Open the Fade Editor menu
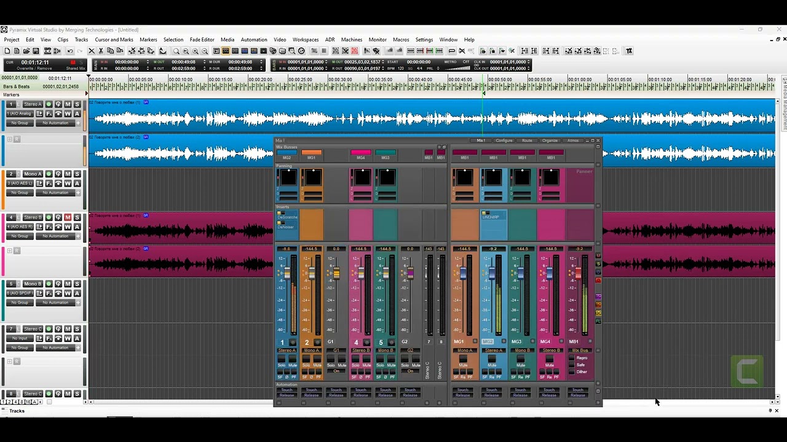This screenshot has width=787, height=442. [x=202, y=40]
